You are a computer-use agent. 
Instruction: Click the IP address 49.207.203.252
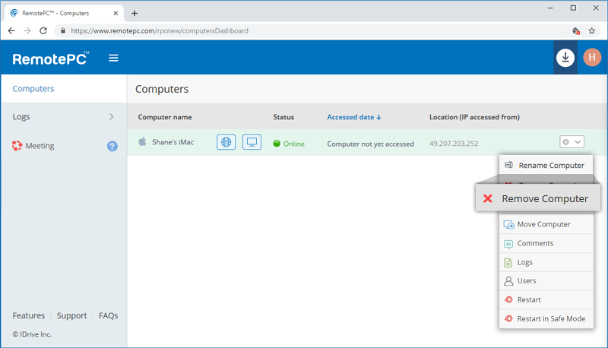pyautogui.click(x=454, y=144)
